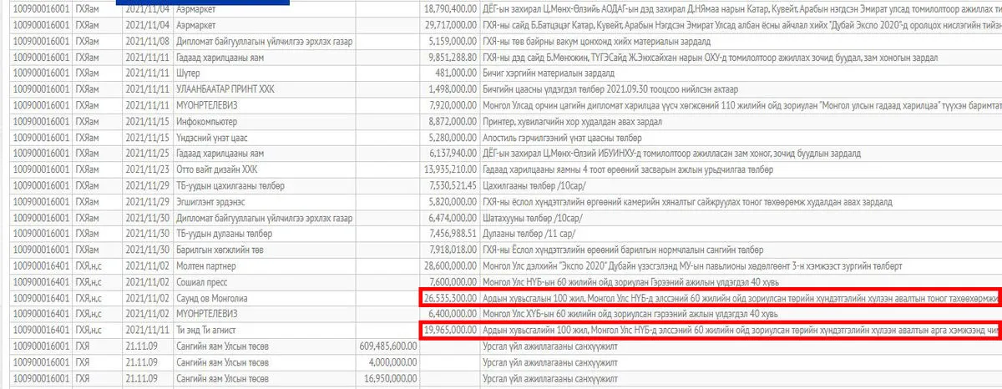The height and width of the screenshot is (389, 1002).
Task: Select the amount 16,950,000.00
Action: tap(390, 378)
